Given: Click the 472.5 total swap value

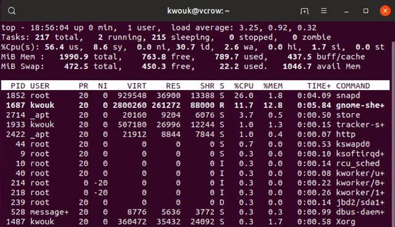Looking at the screenshot, I should pyautogui.click(x=76, y=67).
